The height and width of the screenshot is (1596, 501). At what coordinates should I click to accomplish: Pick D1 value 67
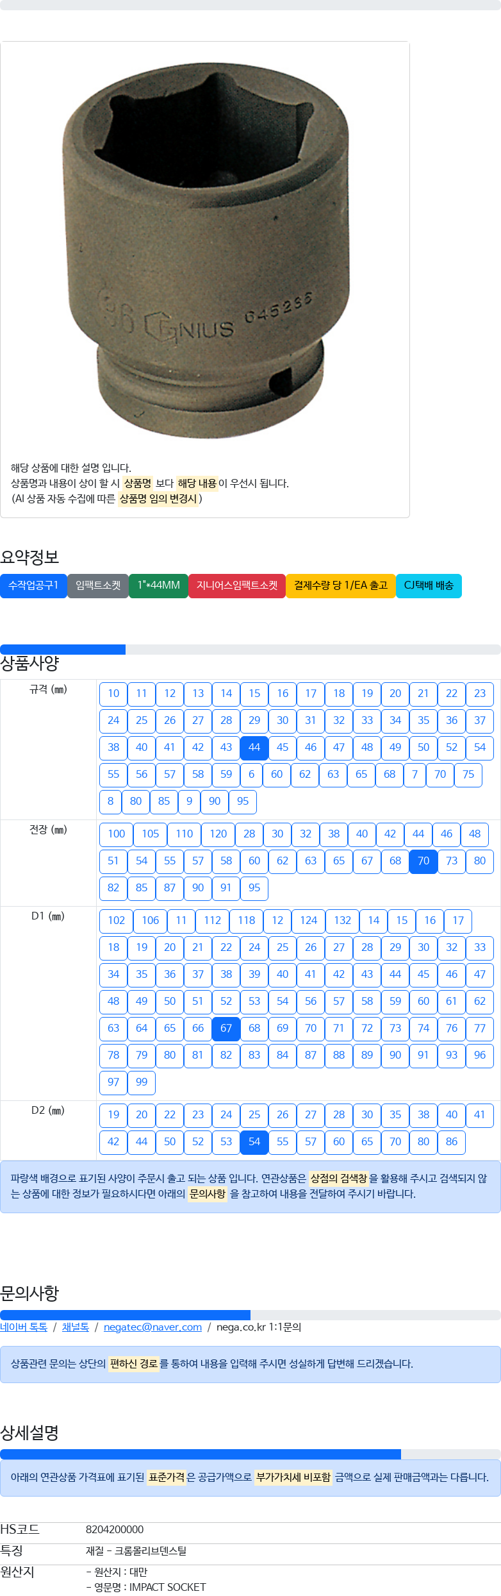226,1029
